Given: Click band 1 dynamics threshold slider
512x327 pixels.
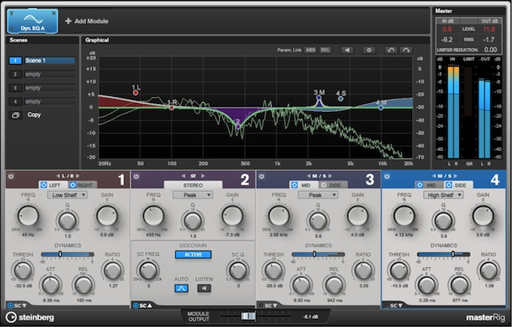Looking at the screenshot, I should [x=67, y=254].
